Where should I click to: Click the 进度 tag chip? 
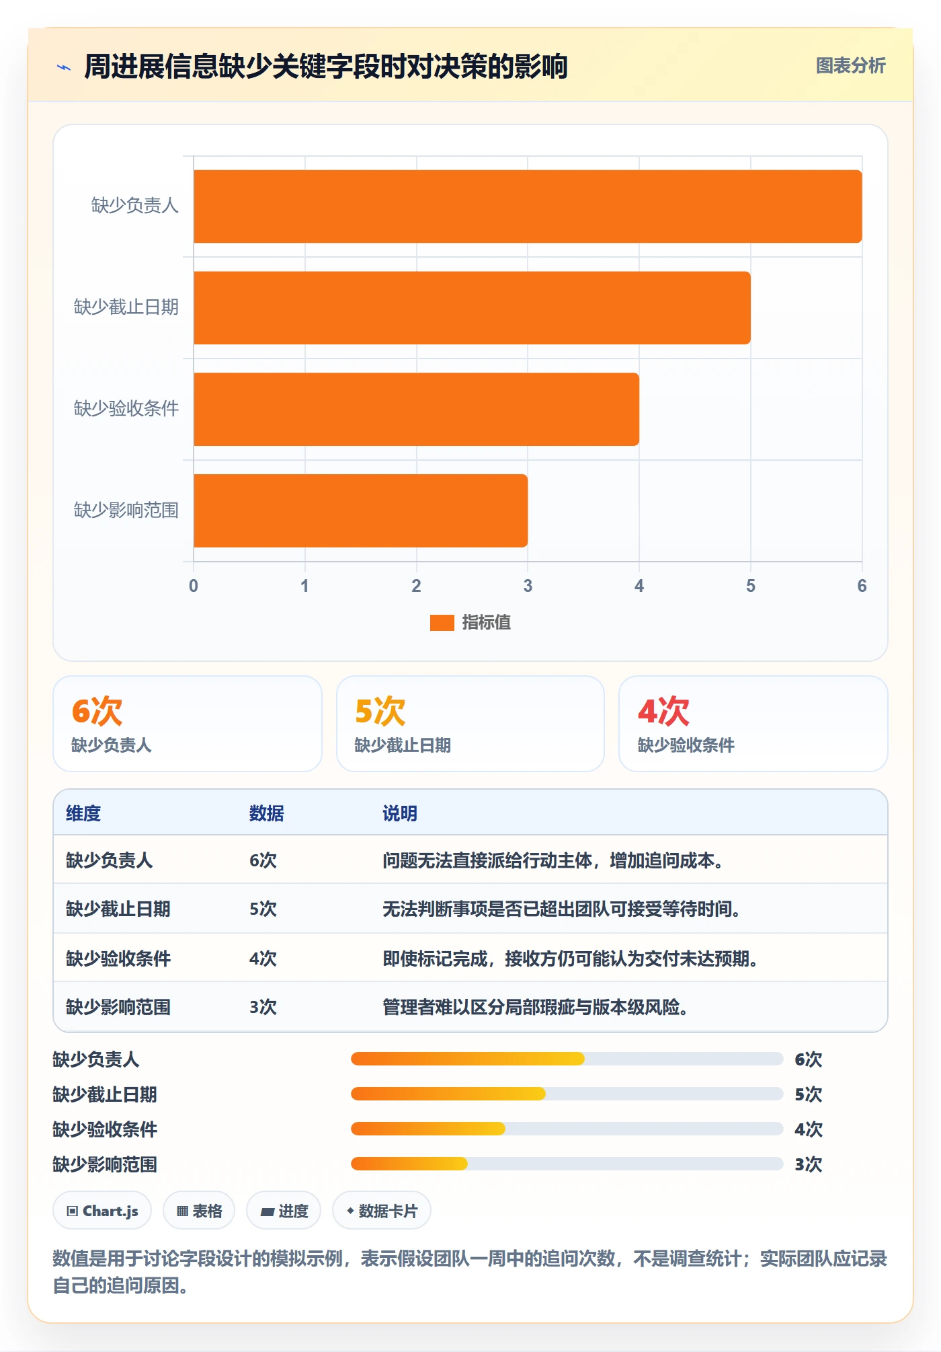tap(284, 1211)
